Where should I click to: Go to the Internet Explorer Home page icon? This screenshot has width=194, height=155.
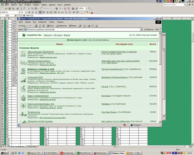[x=43, y=26]
